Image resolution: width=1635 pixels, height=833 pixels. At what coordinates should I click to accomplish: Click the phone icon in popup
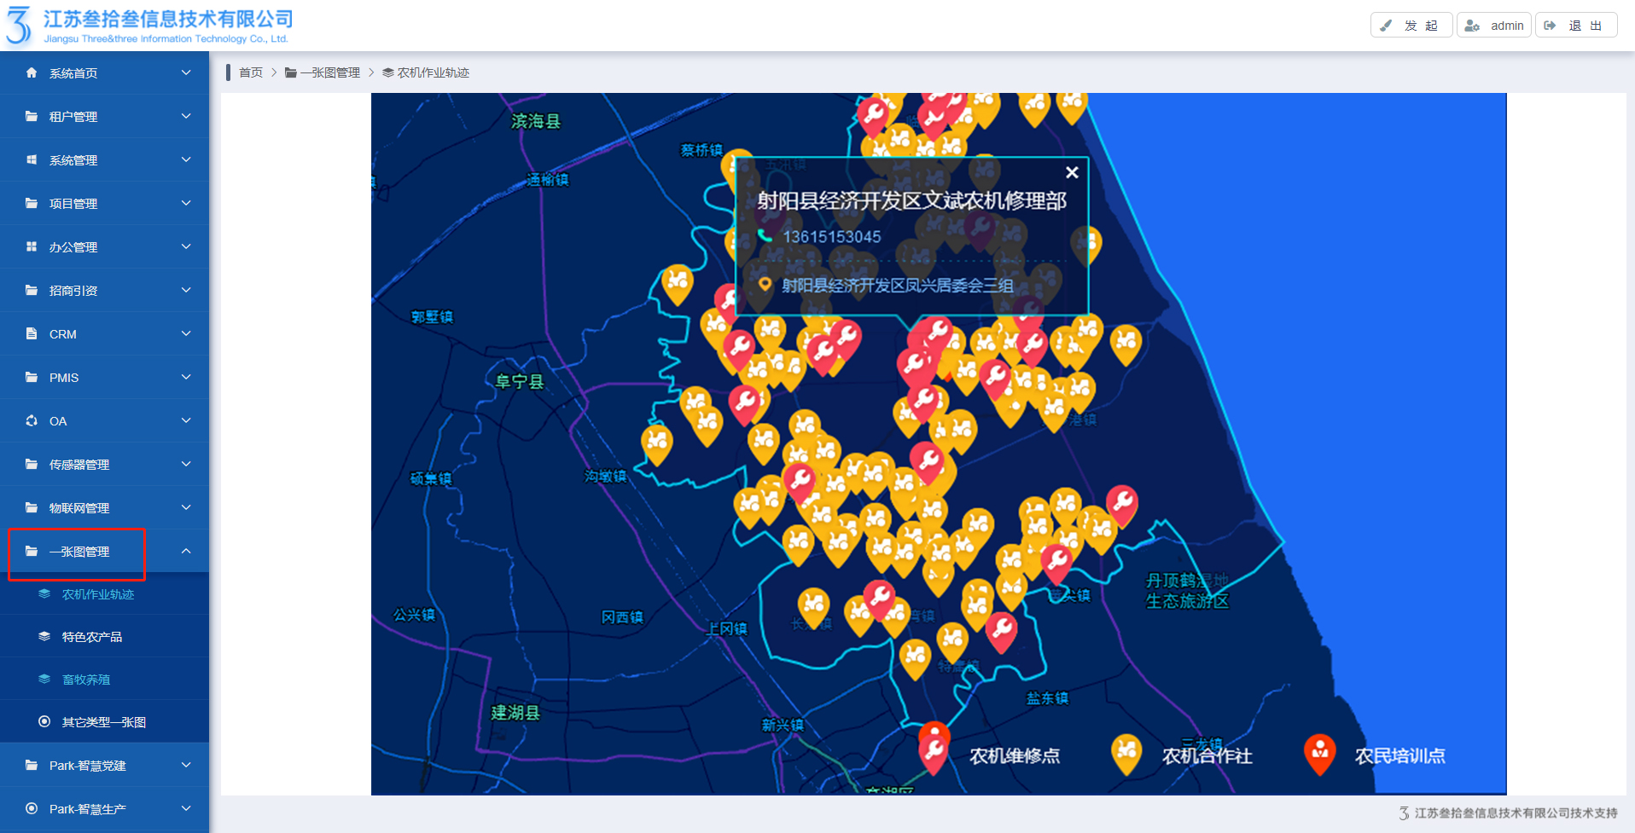[765, 236]
